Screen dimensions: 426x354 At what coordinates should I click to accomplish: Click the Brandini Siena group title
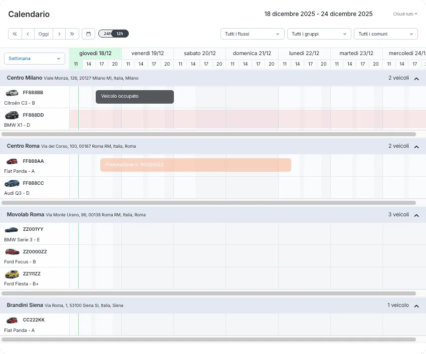(25, 305)
